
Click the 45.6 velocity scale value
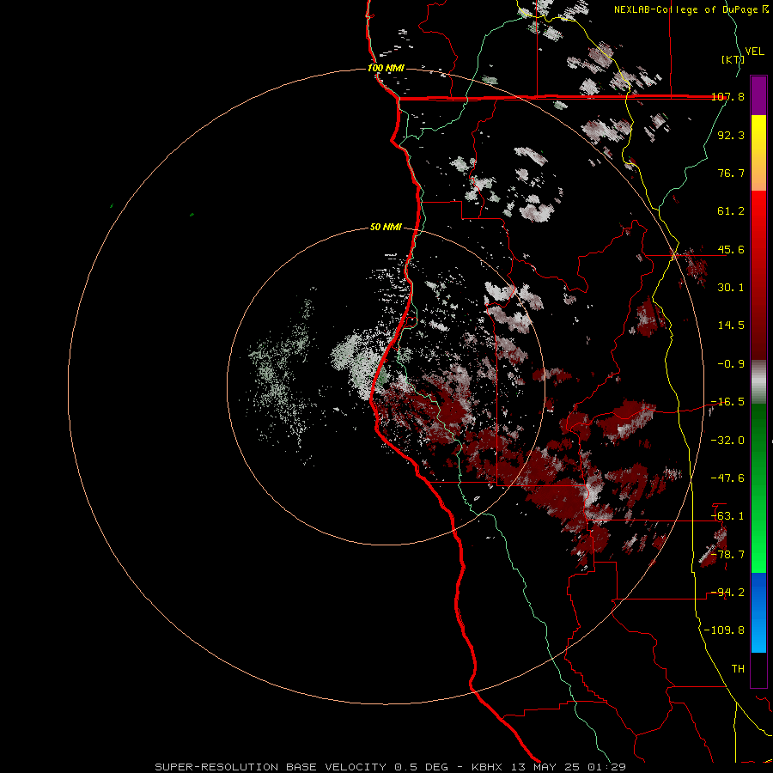pyautogui.click(x=731, y=249)
